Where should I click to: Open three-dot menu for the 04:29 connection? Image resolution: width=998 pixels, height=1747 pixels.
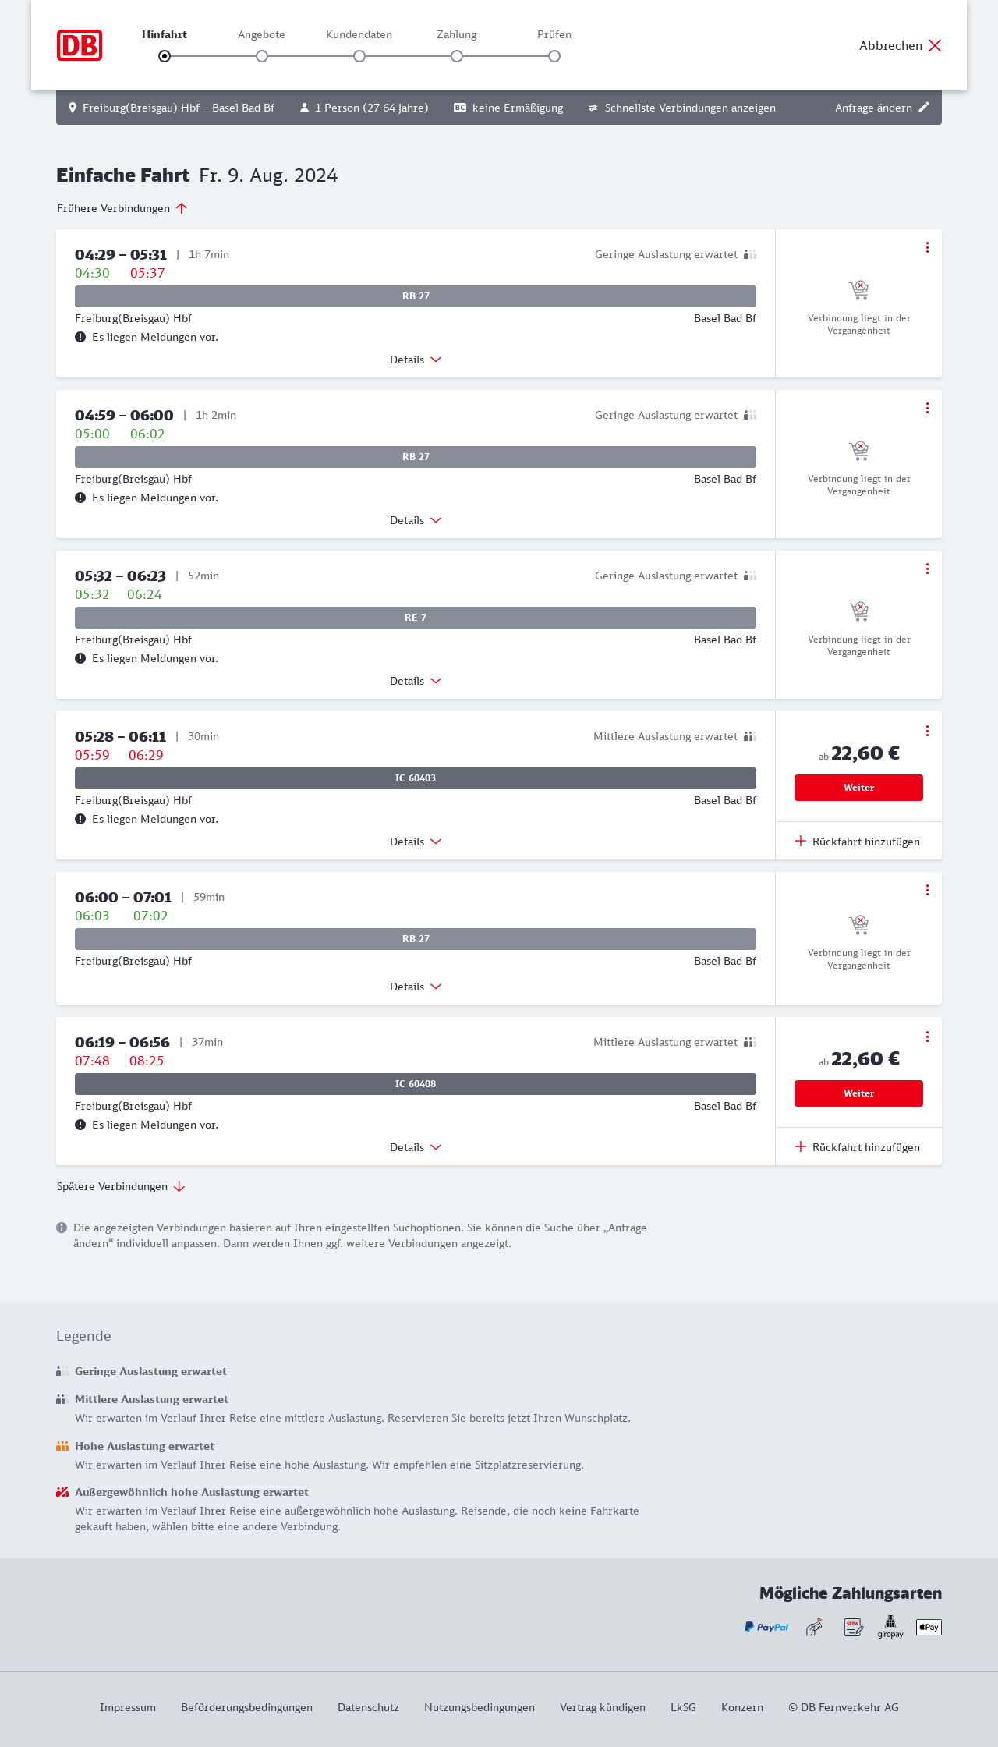pyautogui.click(x=927, y=247)
